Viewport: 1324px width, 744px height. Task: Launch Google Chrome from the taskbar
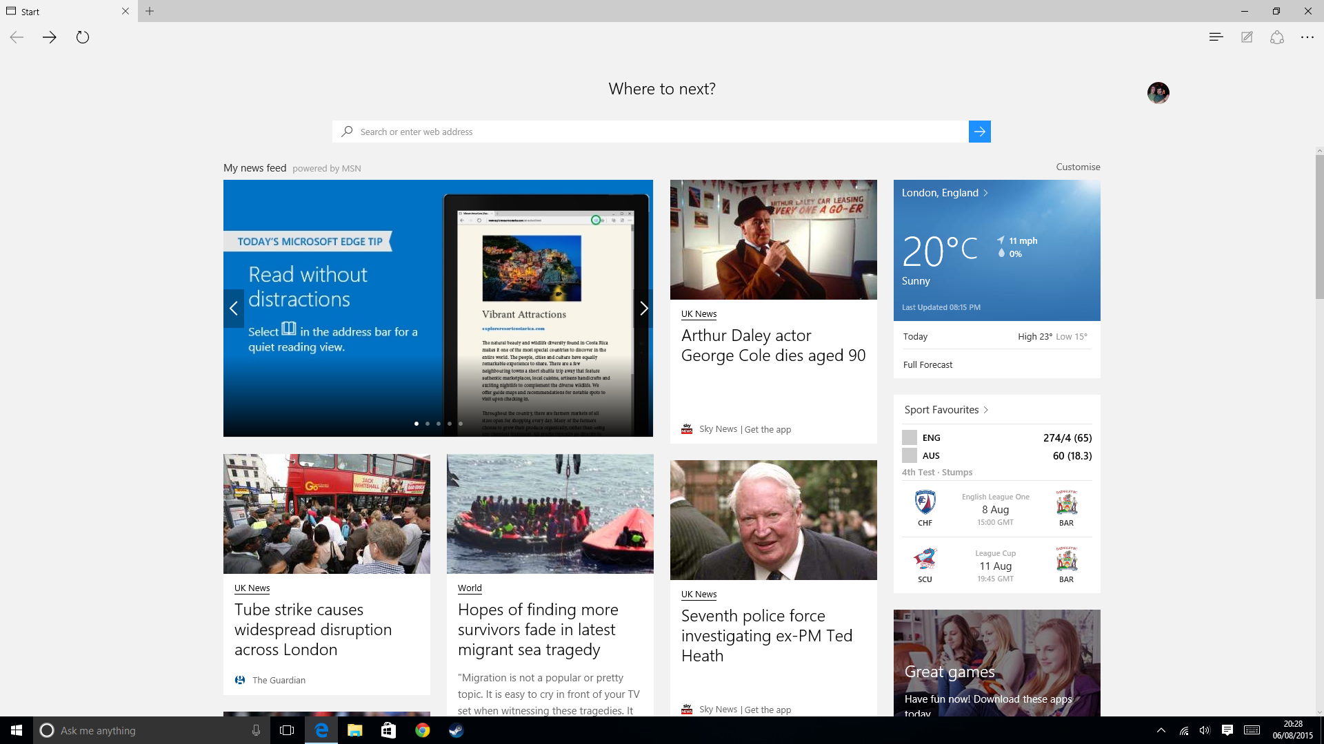click(x=422, y=730)
